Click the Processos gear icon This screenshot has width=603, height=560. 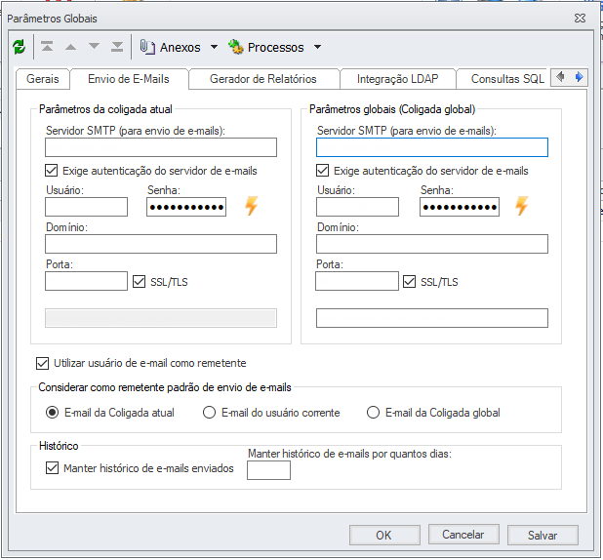pos(236,47)
